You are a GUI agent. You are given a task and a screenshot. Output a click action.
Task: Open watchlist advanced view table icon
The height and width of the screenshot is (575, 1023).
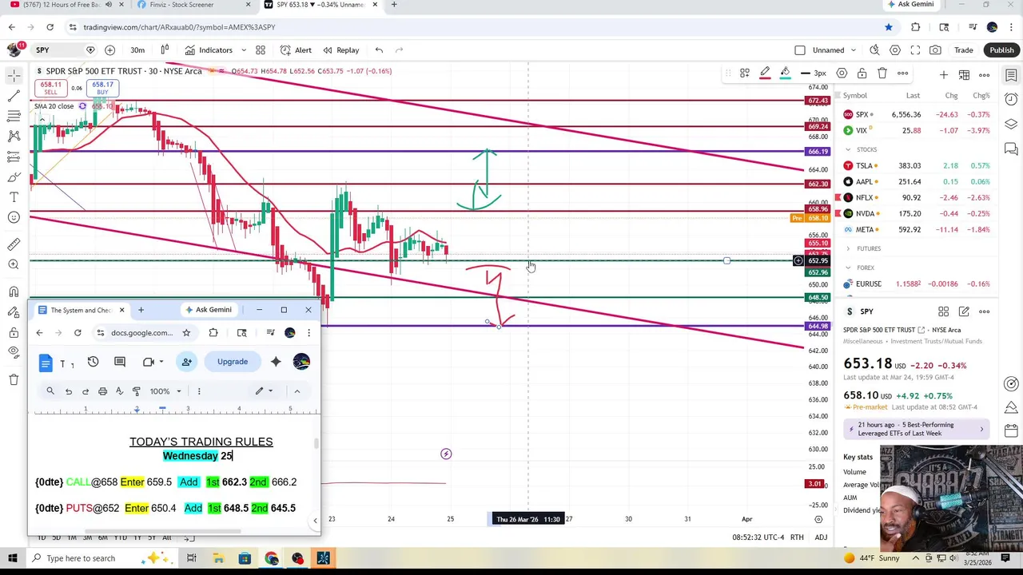coord(964,75)
